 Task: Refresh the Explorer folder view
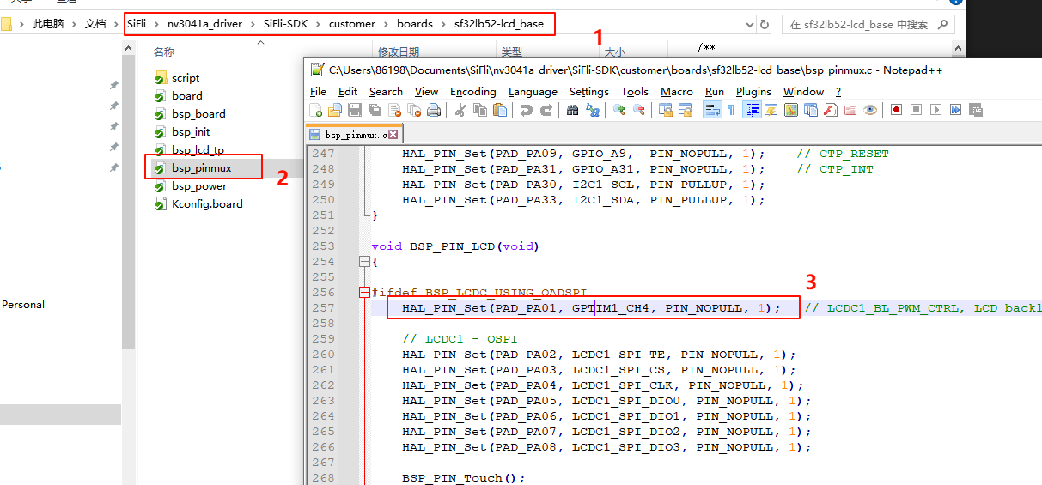765,24
